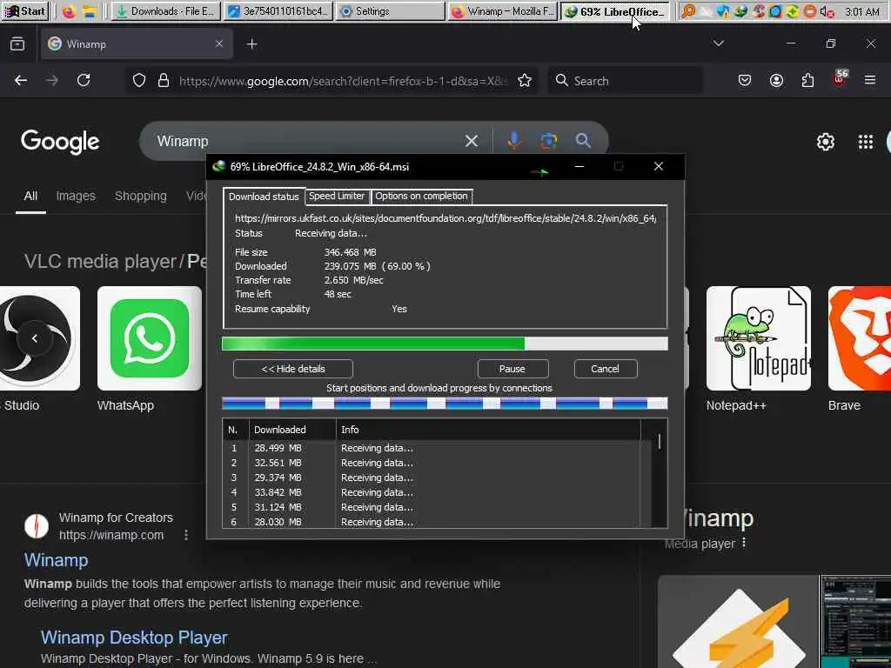Viewport: 891px width, 668px height.
Task: Click the green download progress bar
Action: tap(445, 343)
